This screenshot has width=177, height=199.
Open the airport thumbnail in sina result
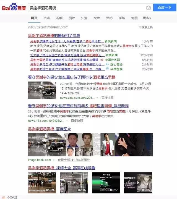[42, 90]
